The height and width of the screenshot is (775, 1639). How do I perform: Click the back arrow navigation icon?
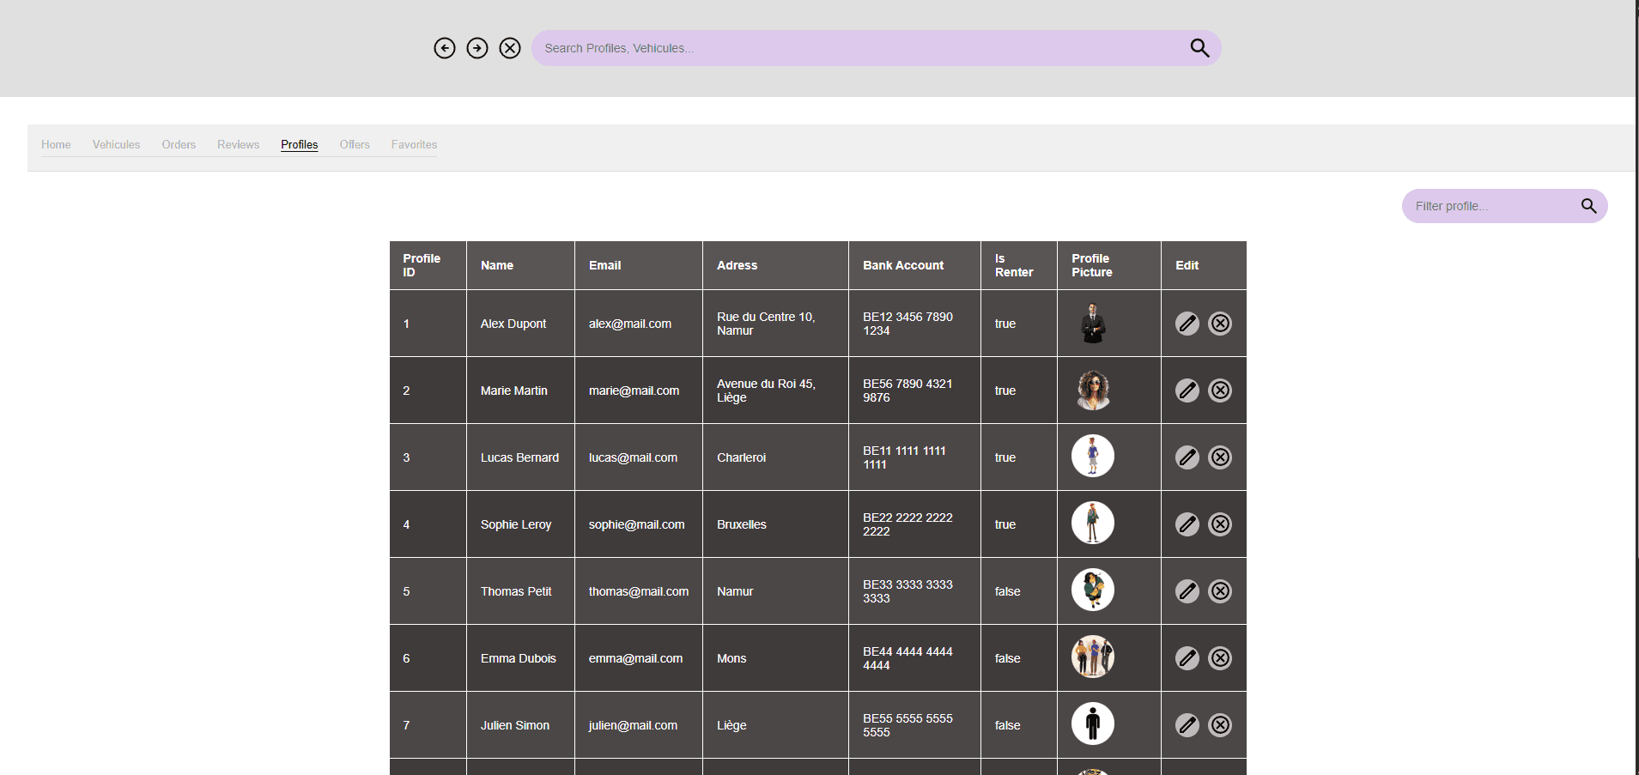tap(445, 48)
